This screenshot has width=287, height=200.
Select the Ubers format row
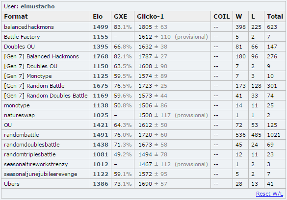pos(143,184)
